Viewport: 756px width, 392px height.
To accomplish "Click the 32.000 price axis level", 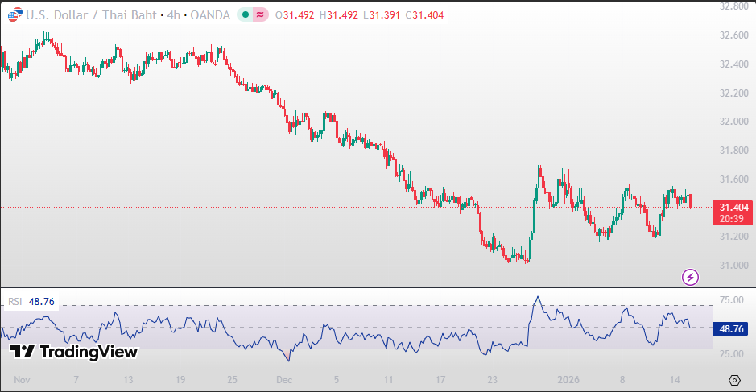I will 733,122.
